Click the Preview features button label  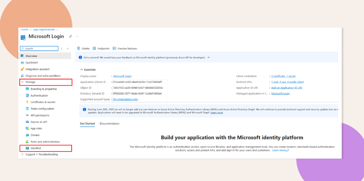[x=127, y=49]
